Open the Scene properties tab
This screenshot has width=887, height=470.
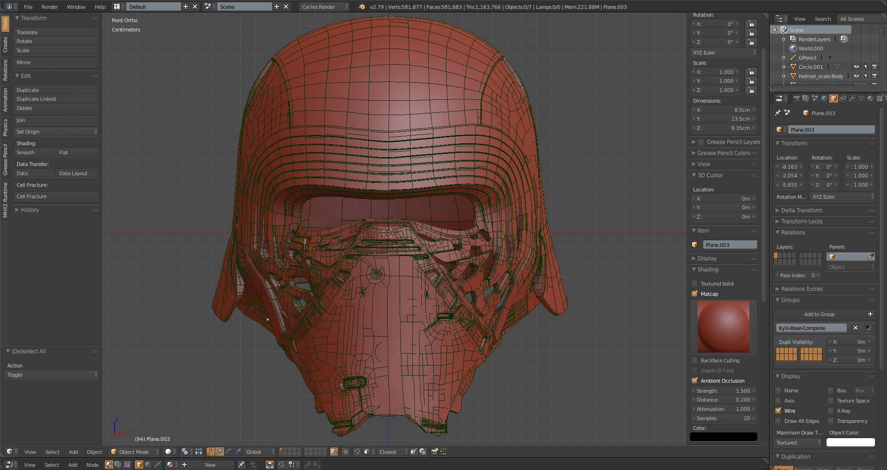click(815, 98)
